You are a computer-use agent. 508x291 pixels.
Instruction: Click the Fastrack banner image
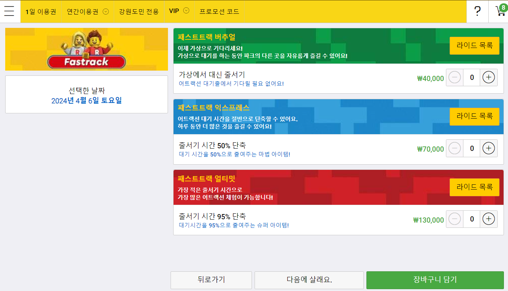86,49
